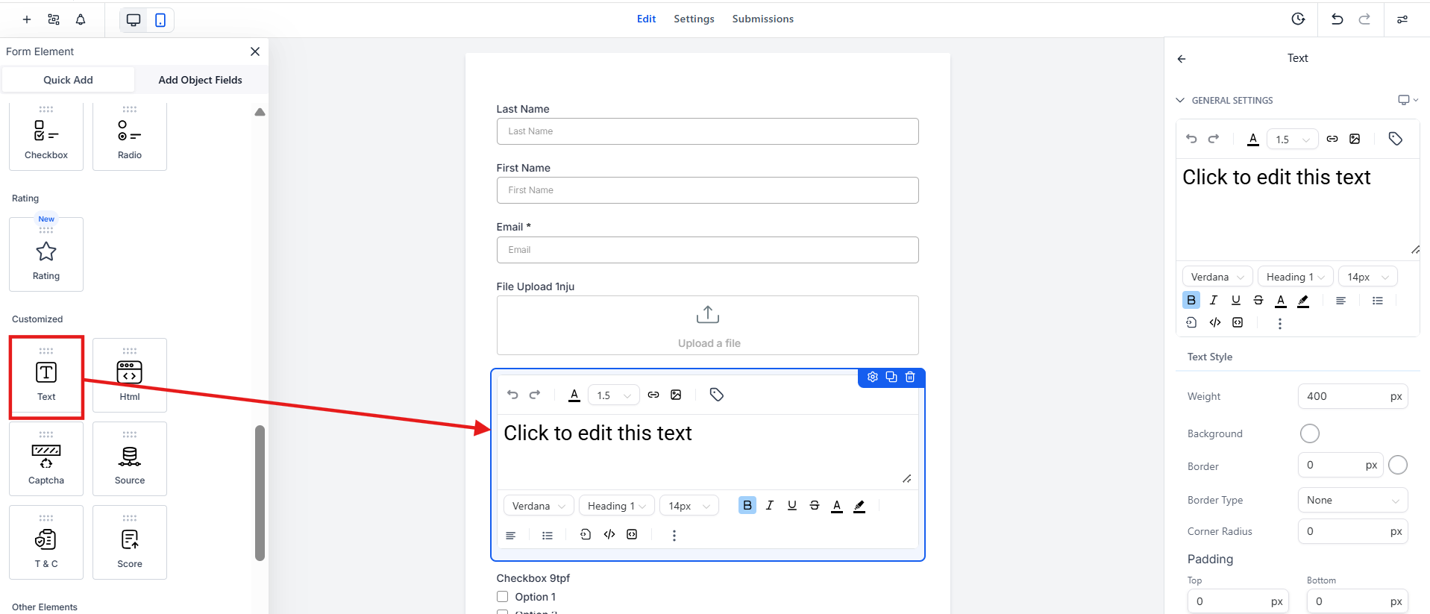Screen dimensions: 1430x614
Task: Check the Option 1 checkbox
Action: coord(503,597)
